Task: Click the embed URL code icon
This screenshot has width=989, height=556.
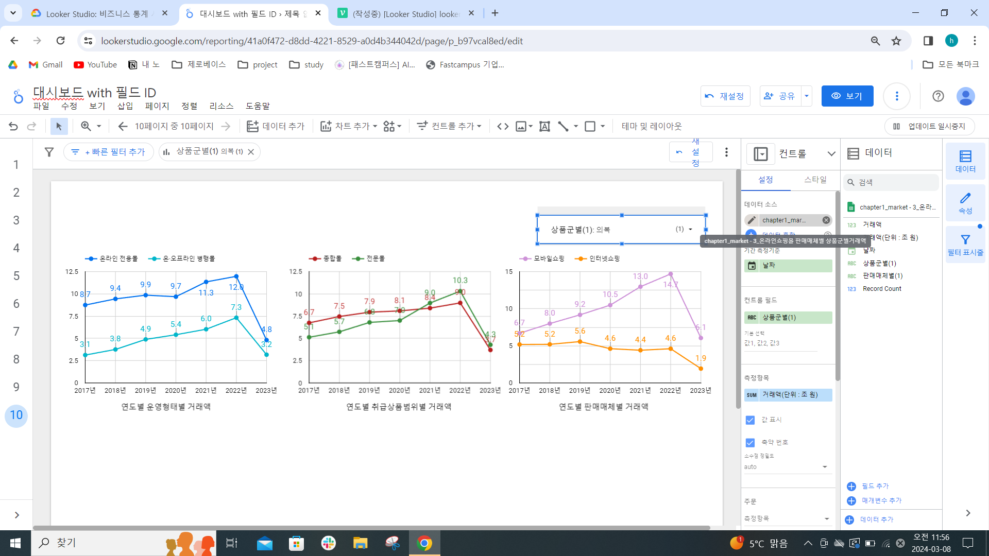Action: (x=503, y=126)
